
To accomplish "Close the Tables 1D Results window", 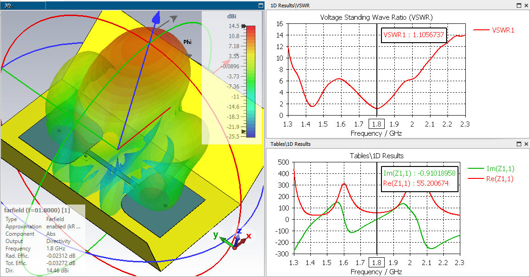I will (x=526, y=144).
